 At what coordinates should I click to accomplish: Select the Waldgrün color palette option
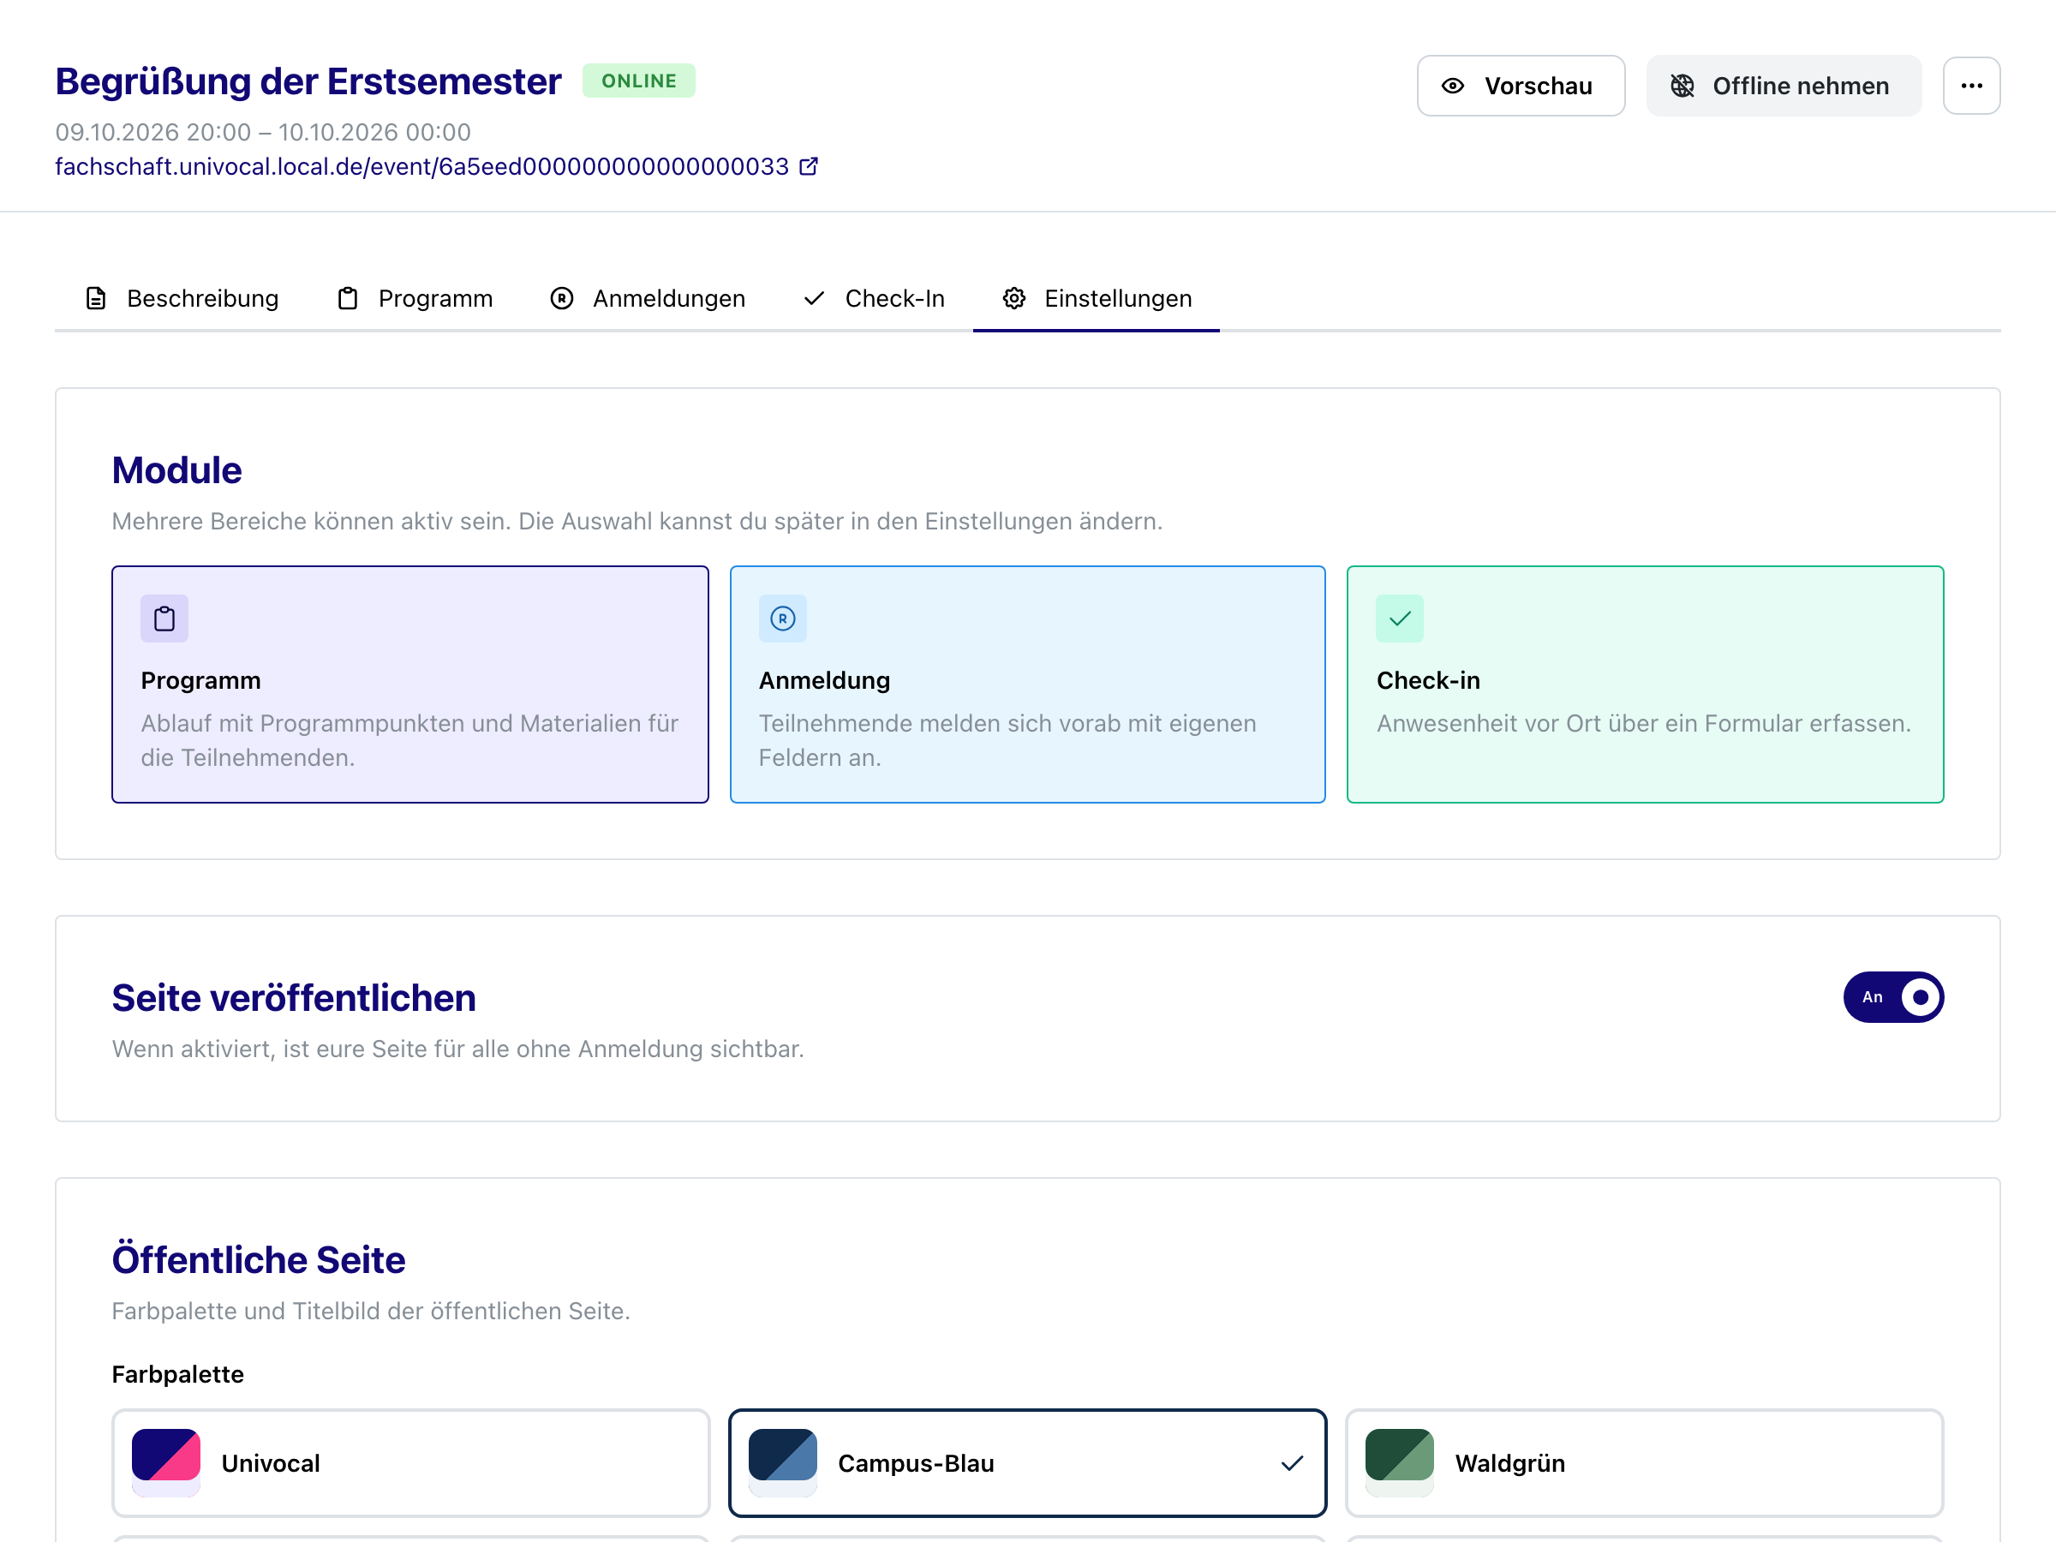pyautogui.click(x=1644, y=1463)
